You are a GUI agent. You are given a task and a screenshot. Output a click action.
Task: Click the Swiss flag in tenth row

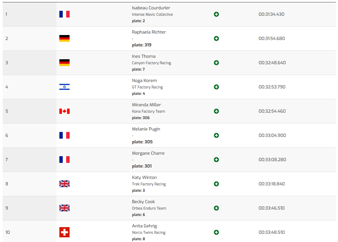(64, 232)
